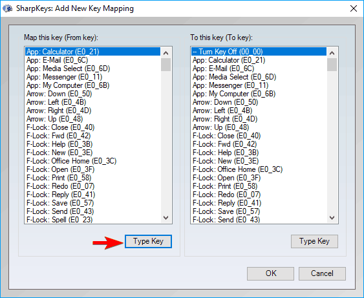Select F-Lock: Open (E0_3F) in To key list

[259, 178]
